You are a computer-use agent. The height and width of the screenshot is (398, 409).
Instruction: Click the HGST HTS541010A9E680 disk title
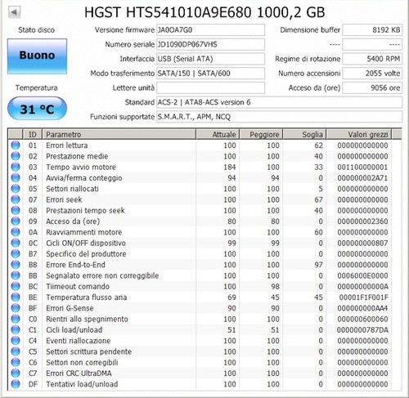click(x=204, y=12)
